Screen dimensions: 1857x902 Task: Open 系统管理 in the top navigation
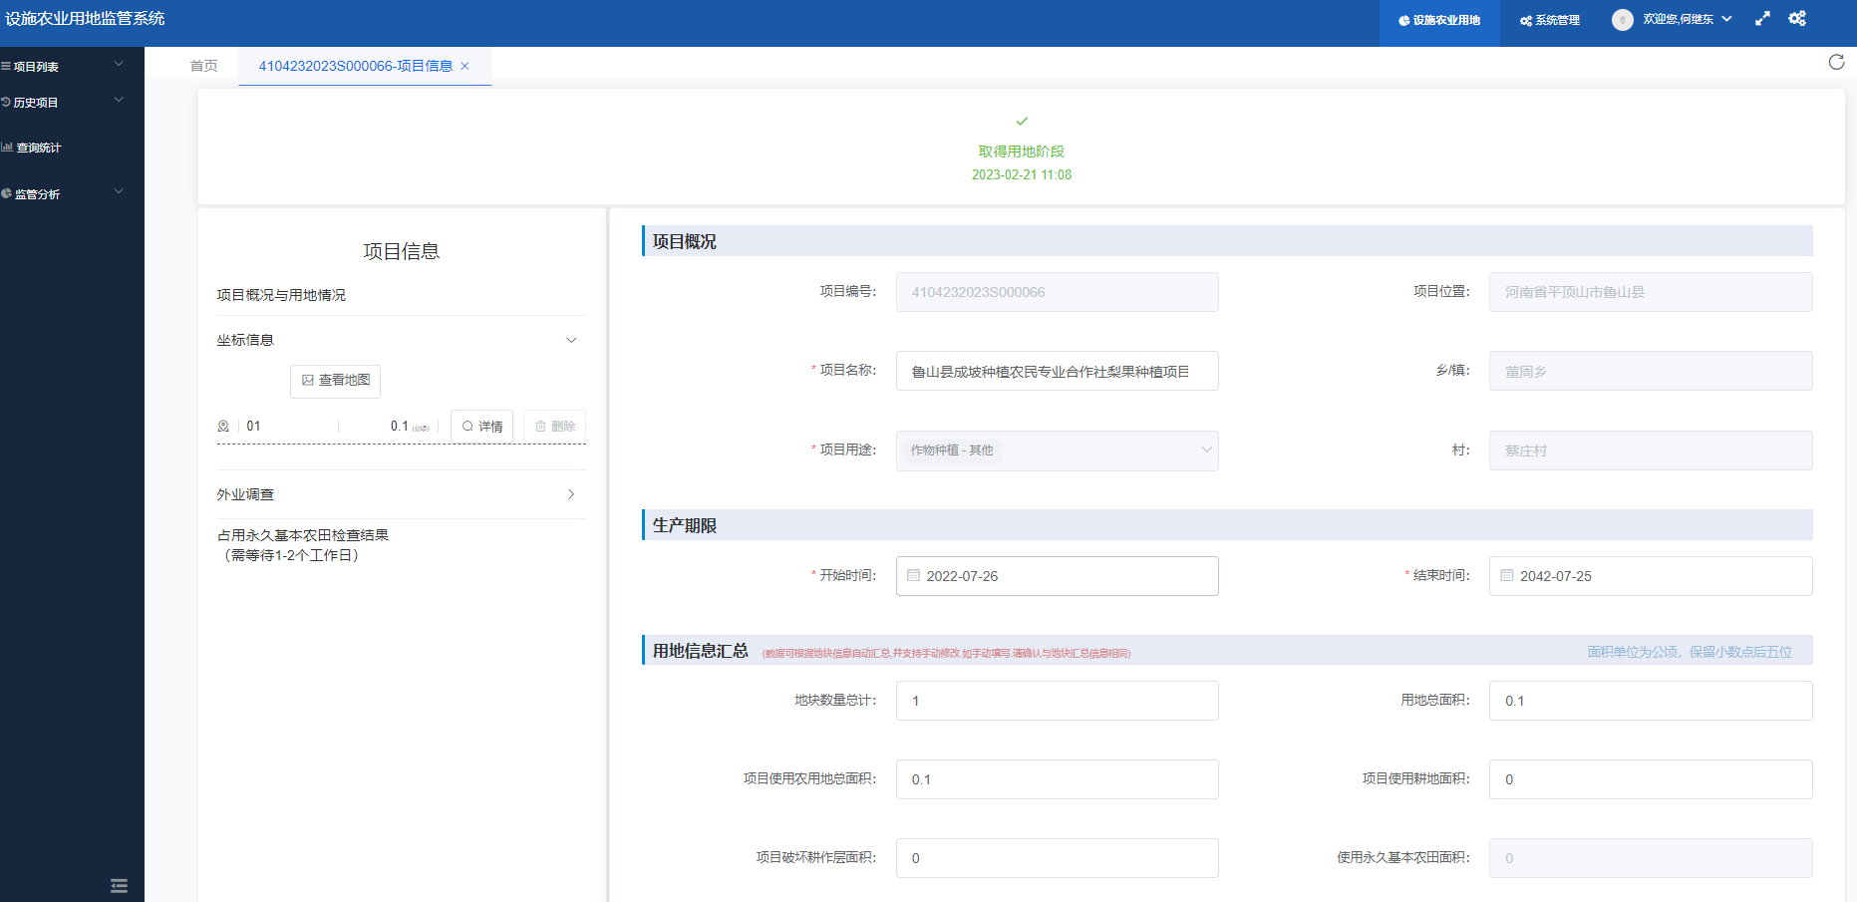coord(1550,20)
